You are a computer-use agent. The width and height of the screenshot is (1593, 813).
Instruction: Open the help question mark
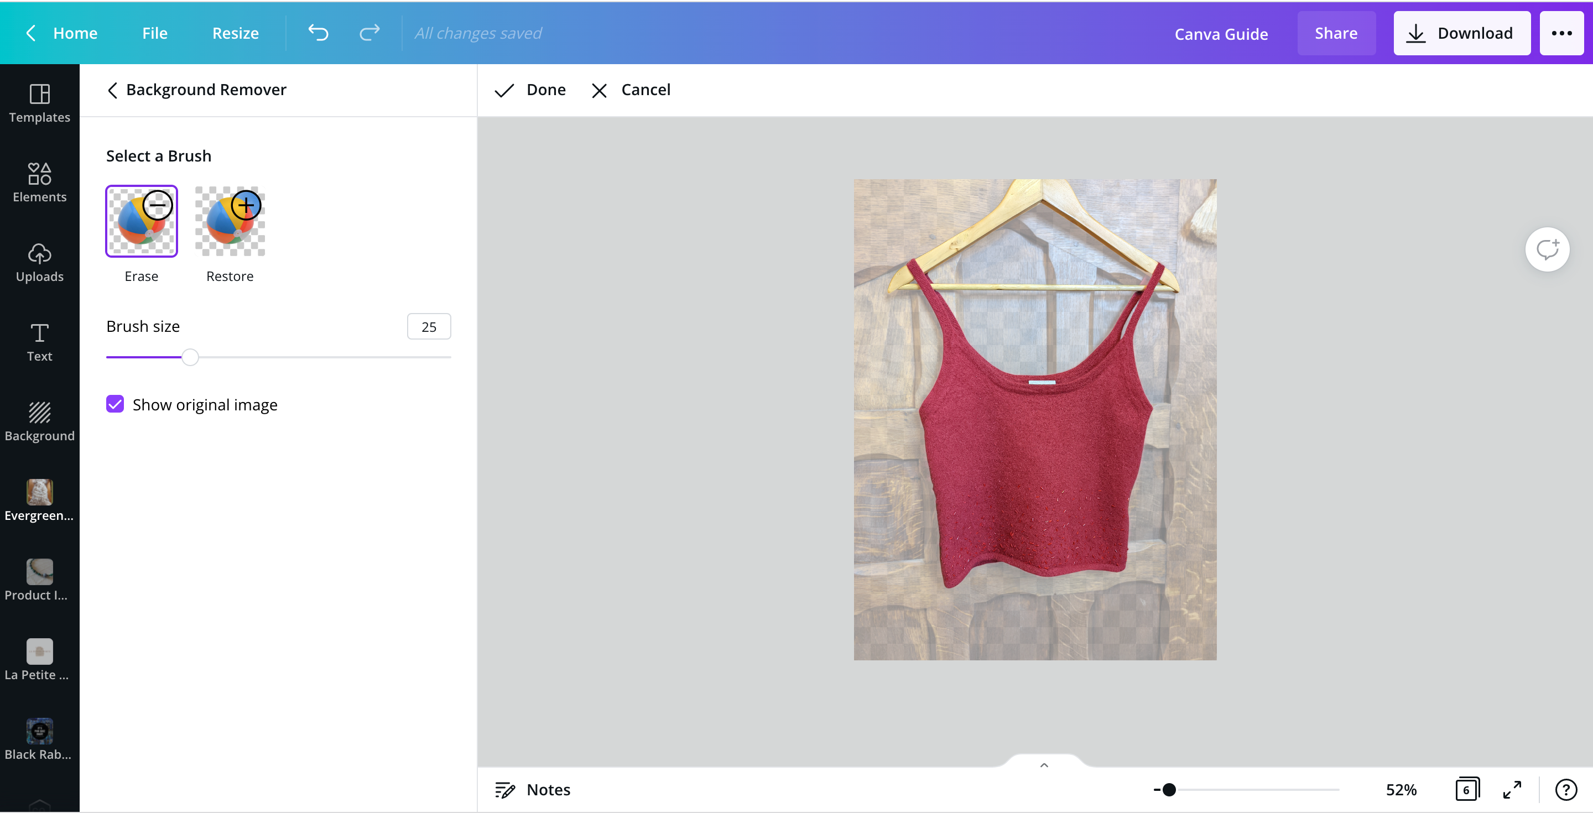point(1566,790)
